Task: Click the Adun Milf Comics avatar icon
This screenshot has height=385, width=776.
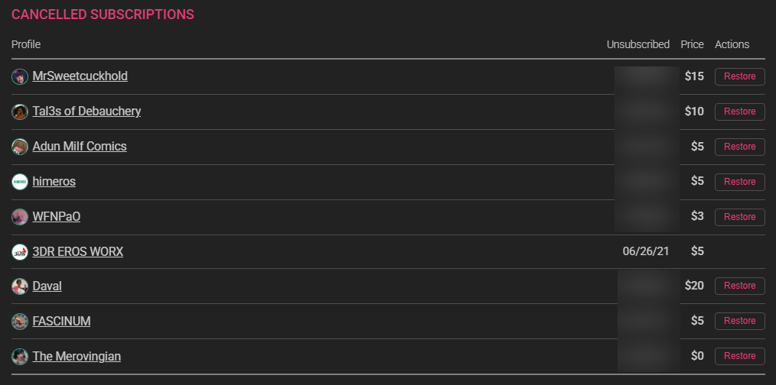Action: [x=20, y=147]
